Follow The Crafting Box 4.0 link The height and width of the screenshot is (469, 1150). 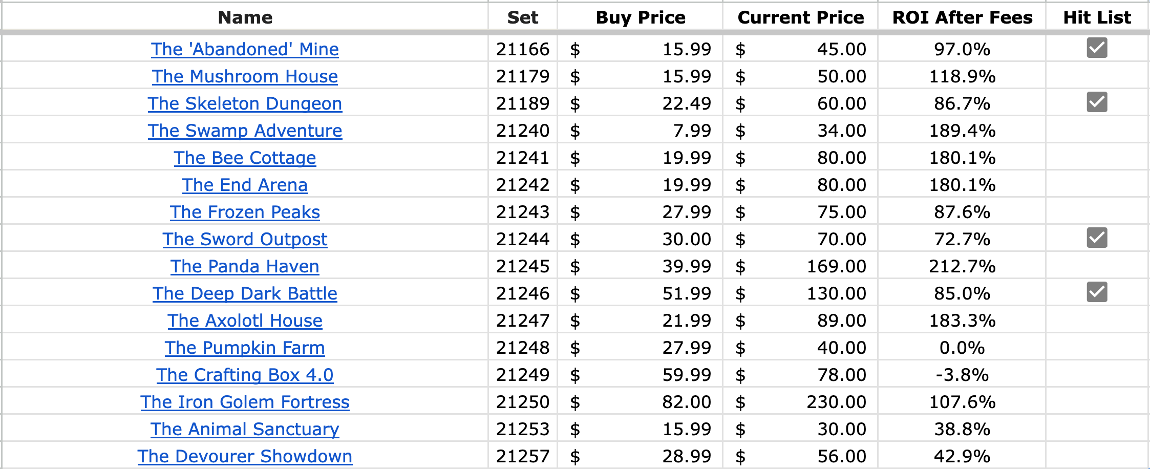pyautogui.click(x=245, y=375)
